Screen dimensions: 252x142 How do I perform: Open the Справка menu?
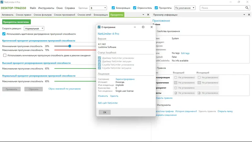pyautogui.click(x=70, y=8)
